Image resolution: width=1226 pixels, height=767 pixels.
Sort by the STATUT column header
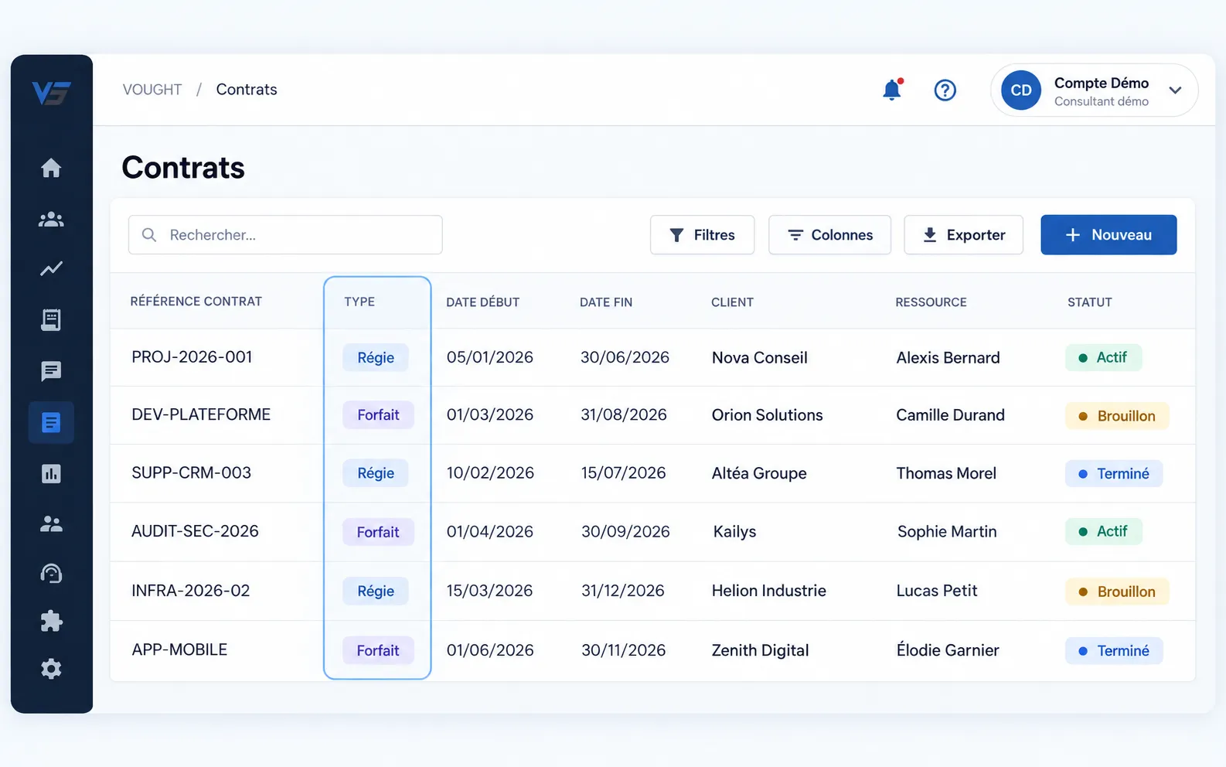coord(1090,302)
